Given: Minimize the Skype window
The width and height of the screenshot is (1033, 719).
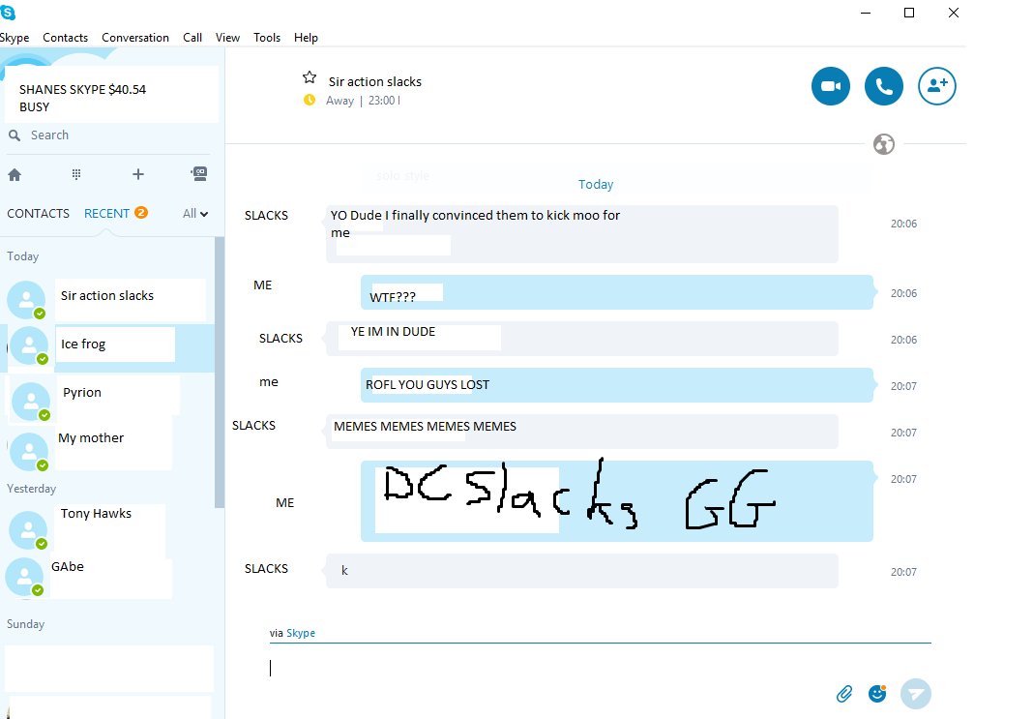Looking at the screenshot, I should coord(866,13).
